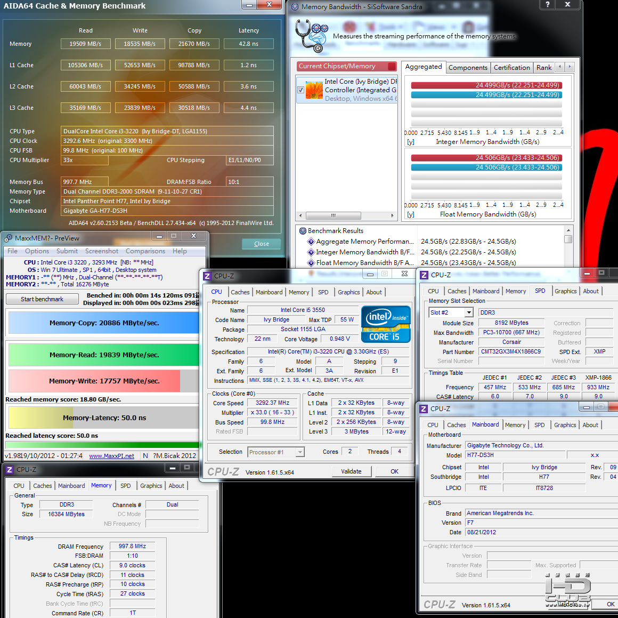The height and width of the screenshot is (618, 618).
Task: Click the Sandra tab strip right arrow
Action: coord(570,67)
